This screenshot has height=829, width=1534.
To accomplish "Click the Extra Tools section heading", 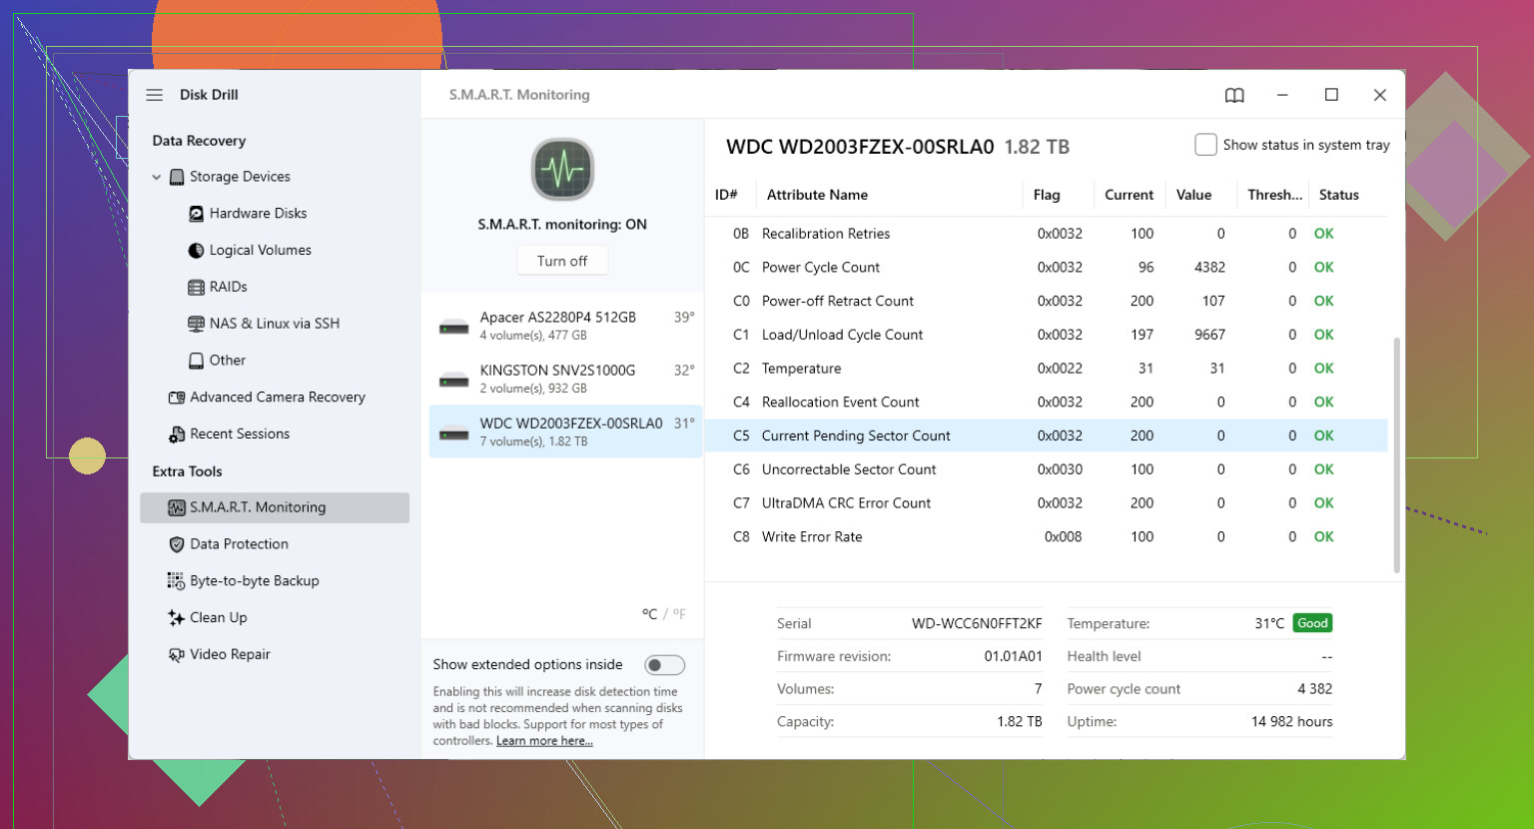I will [x=187, y=471].
